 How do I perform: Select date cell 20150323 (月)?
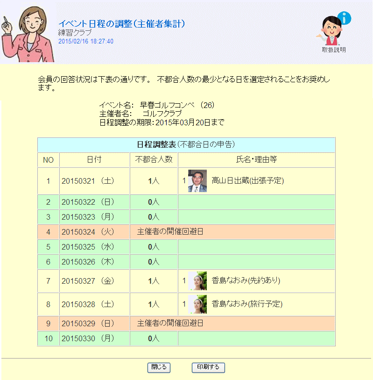(94, 217)
